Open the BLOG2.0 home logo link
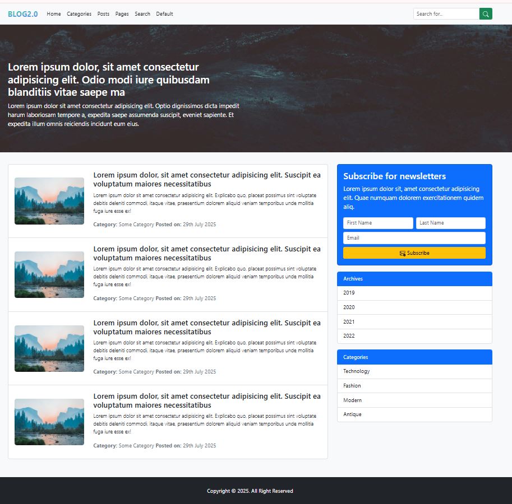512x504 pixels. pyautogui.click(x=22, y=13)
